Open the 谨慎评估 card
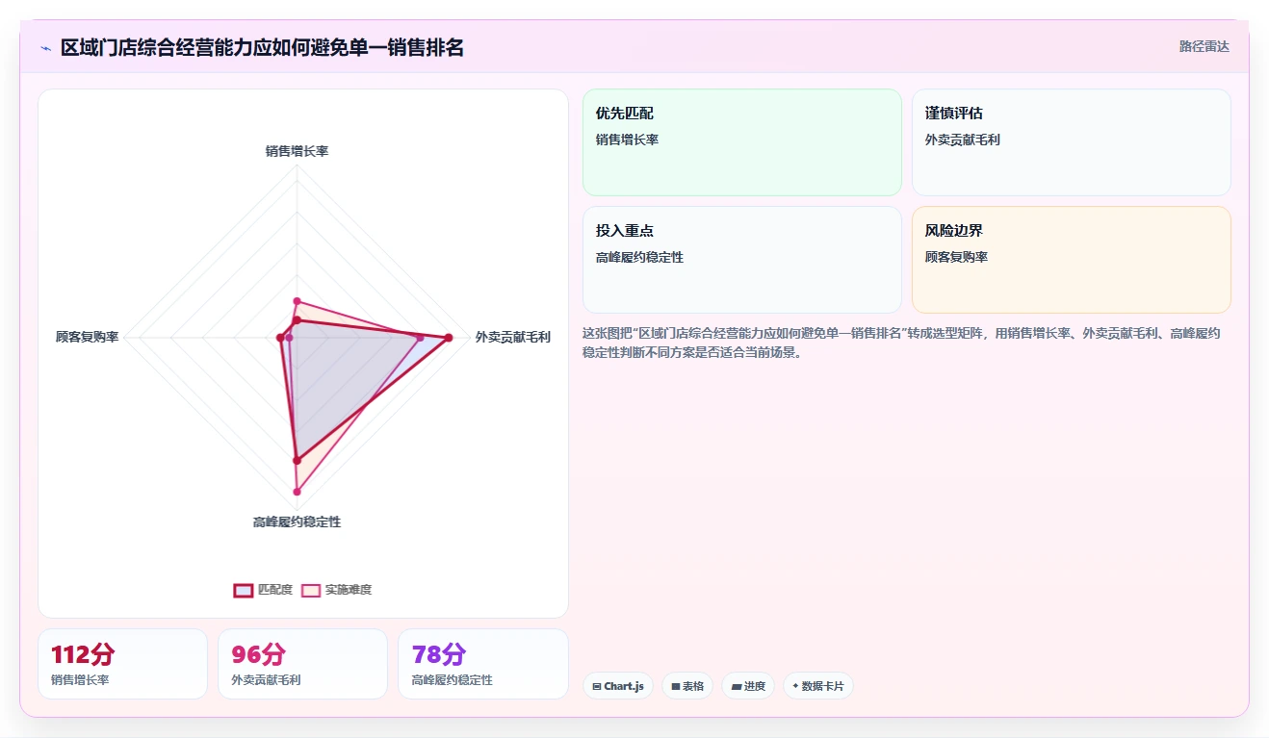Image resolution: width=1269 pixels, height=738 pixels. (1072, 142)
